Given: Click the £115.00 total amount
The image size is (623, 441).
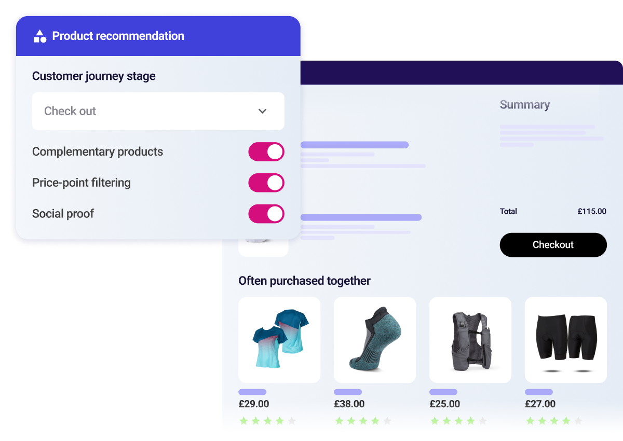Looking at the screenshot, I should tap(592, 211).
